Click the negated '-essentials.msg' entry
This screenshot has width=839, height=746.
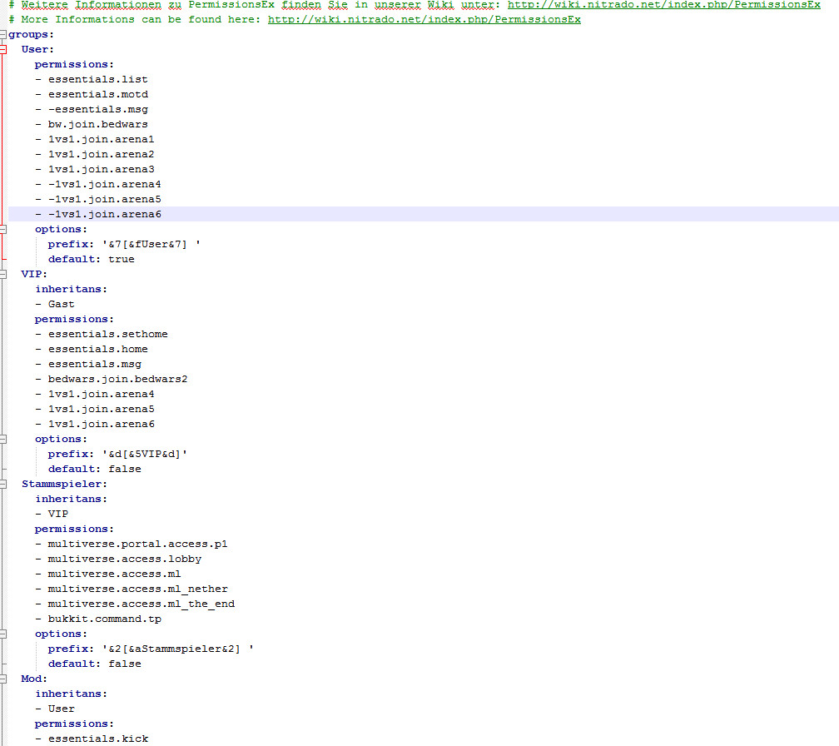tap(98, 109)
